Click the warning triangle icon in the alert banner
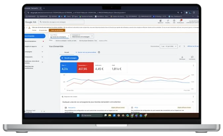 (29, 28)
